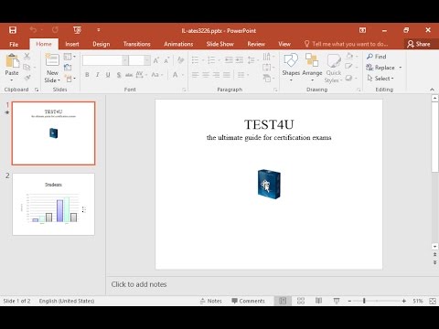Click the 'Tell me what you want to do' box
The image size is (439, 329).
[x=347, y=44]
